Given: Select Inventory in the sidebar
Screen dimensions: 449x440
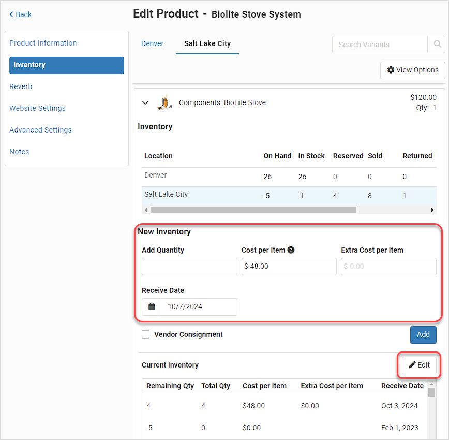Looking at the screenshot, I should tap(67, 65).
